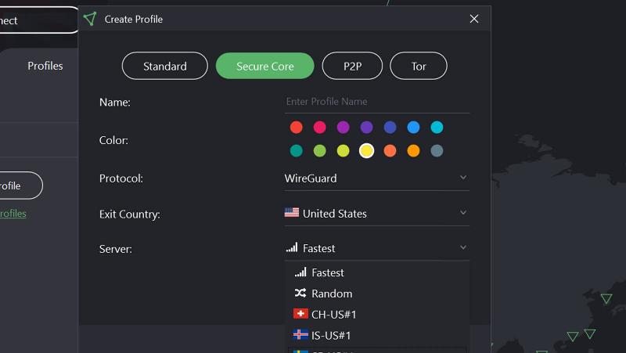Click the top green server marker on the map
The height and width of the screenshot is (353, 626).
pyautogui.click(x=606, y=298)
